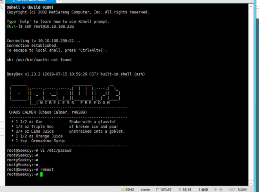Click the 'Xshell 6 (Build 0189)' line
The height and width of the screenshot is (192, 259).
click(x=30, y=7)
